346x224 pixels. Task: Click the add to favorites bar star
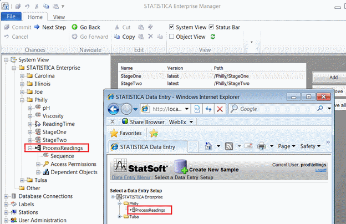[x=154, y=133]
